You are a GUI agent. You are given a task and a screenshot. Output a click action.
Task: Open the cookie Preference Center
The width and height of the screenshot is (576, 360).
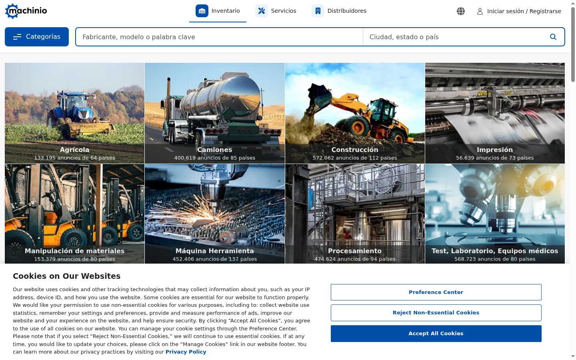click(436, 292)
